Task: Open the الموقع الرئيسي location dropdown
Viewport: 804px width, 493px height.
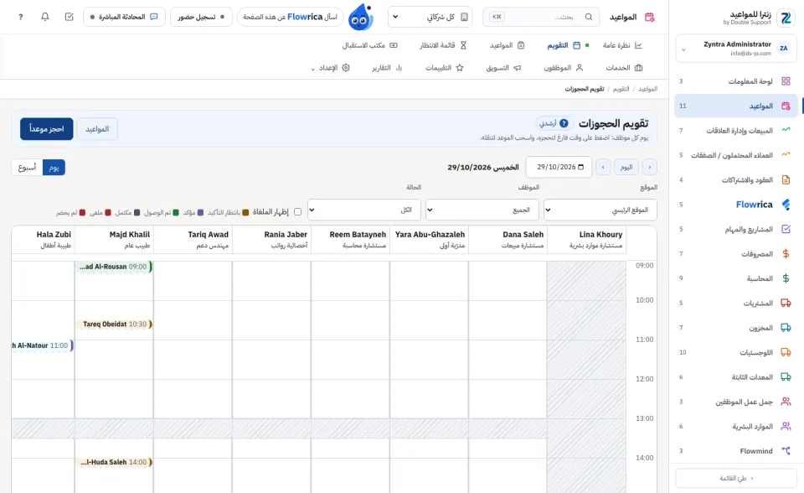Action: click(x=600, y=210)
